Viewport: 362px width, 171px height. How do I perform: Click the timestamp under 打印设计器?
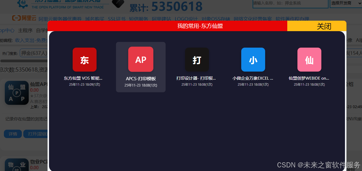tap(197, 84)
